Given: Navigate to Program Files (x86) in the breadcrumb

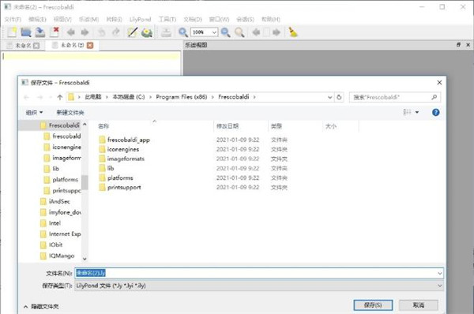Looking at the screenshot, I should (182, 97).
